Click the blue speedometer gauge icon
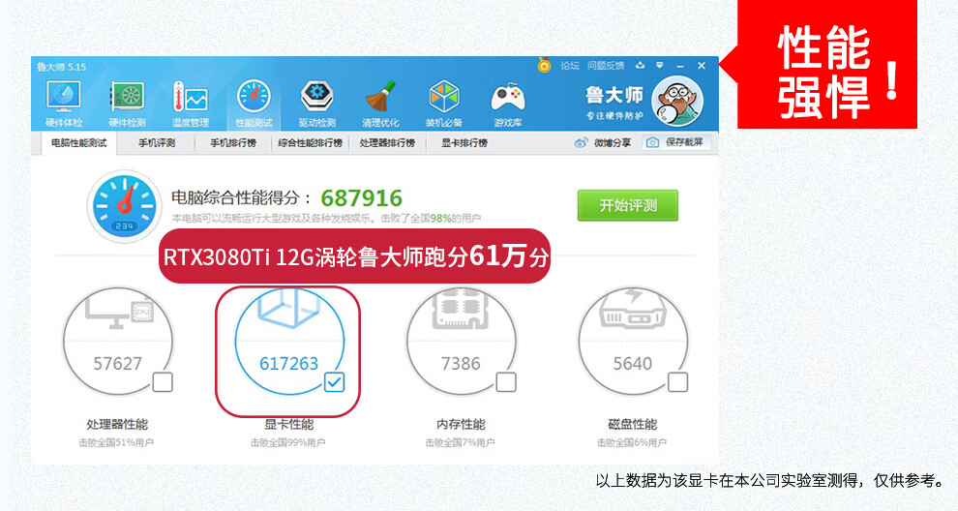This screenshot has height=511, width=958. [124, 206]
